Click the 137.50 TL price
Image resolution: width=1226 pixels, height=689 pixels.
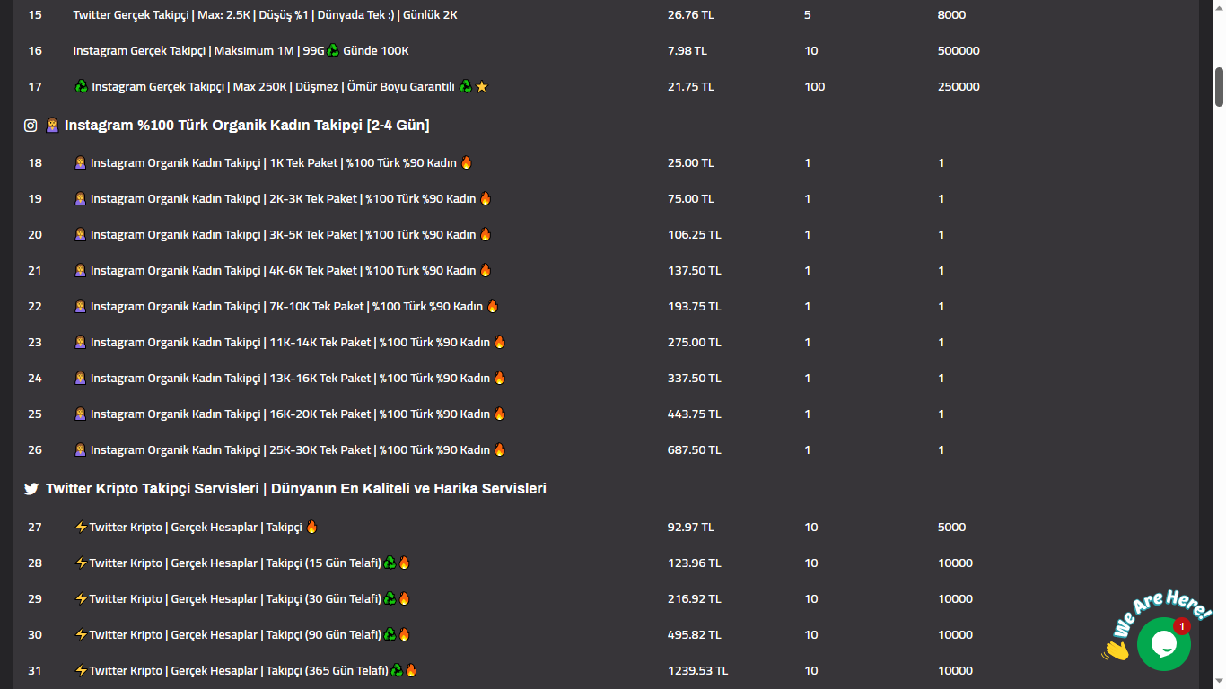(x=695, y=270)
